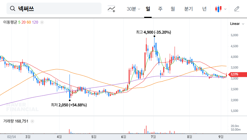Expand the 30분 interval dropdown
Image resolution: width=247 pixels, height=140 pixels.
tap(134, 9)
